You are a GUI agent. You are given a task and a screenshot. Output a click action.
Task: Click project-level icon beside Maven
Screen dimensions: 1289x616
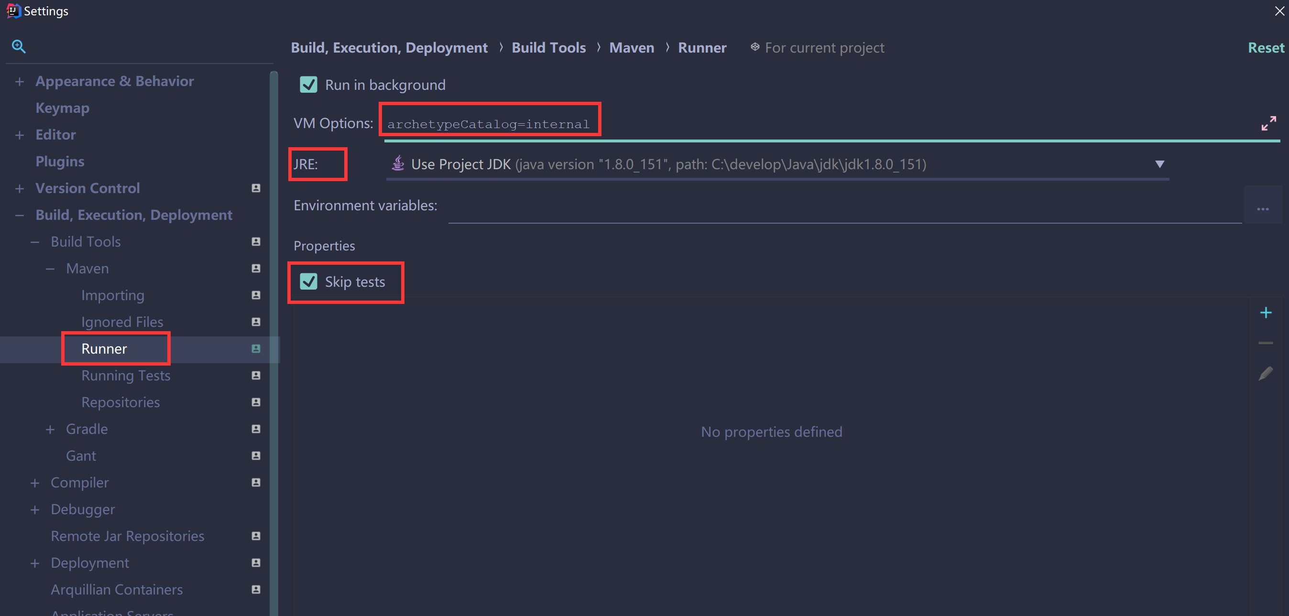(256, 269)
